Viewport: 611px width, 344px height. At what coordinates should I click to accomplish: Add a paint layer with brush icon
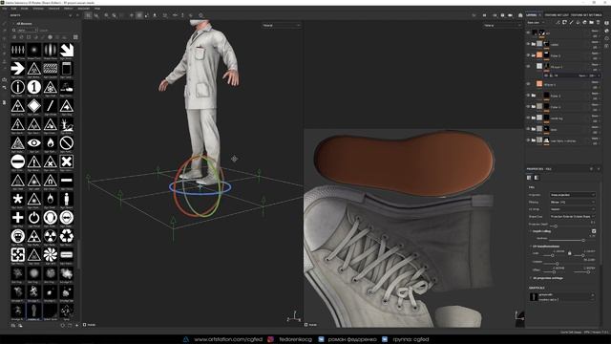coord(571,23)
